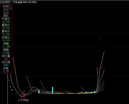Open the 日线(复权) period selector
The image size is (129, 104).
5,2
